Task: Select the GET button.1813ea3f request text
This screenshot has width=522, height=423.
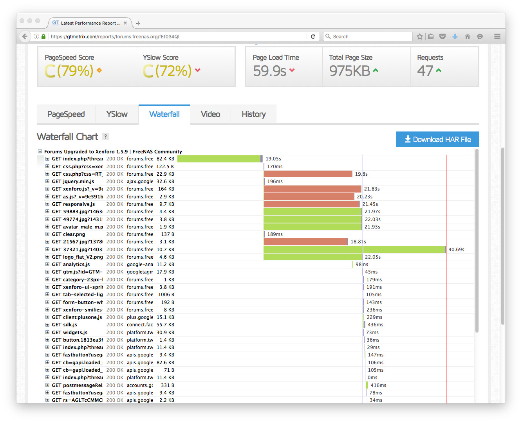Action: point(78,340)
